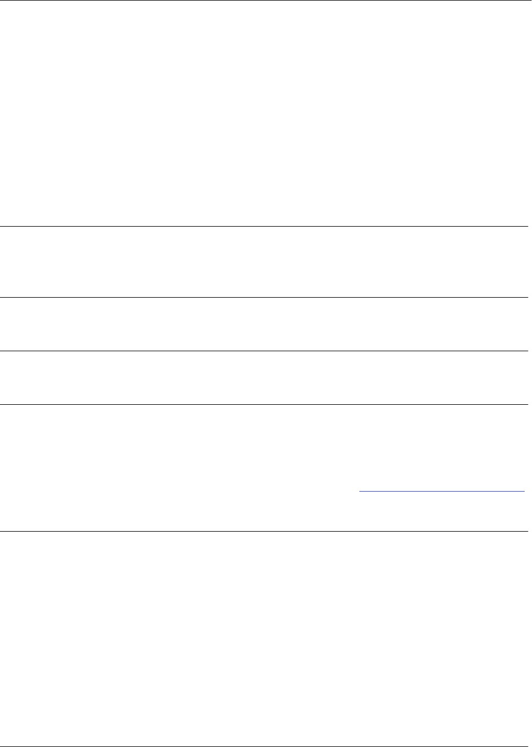Click the topmost horizontal border line
This screenshot has width=532, height=747.
[x=263, y=1]
